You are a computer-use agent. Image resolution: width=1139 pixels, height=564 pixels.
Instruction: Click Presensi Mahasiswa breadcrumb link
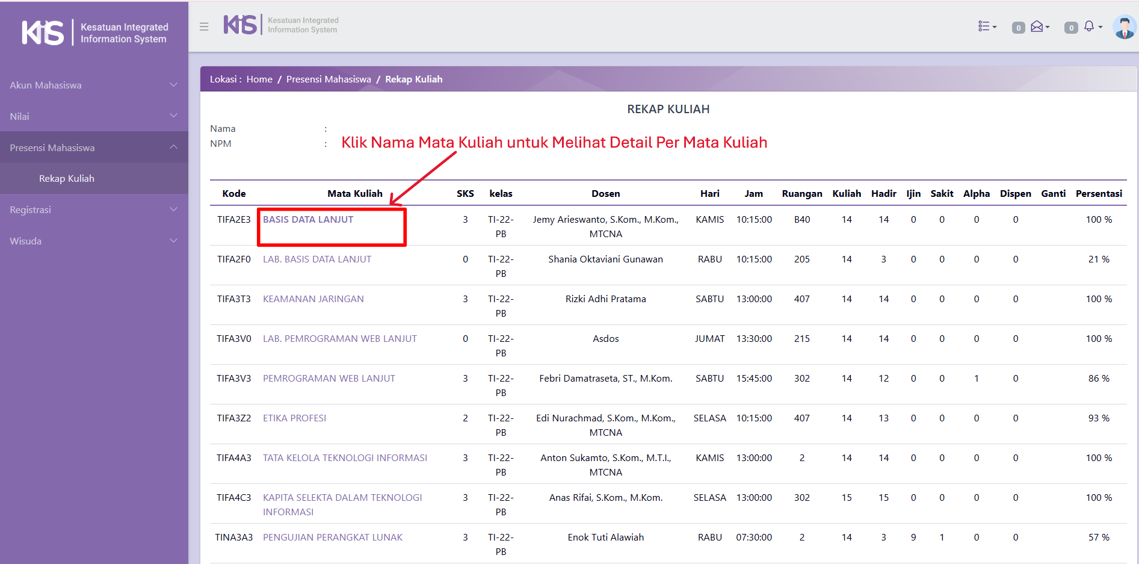click(x=329, y=79)
